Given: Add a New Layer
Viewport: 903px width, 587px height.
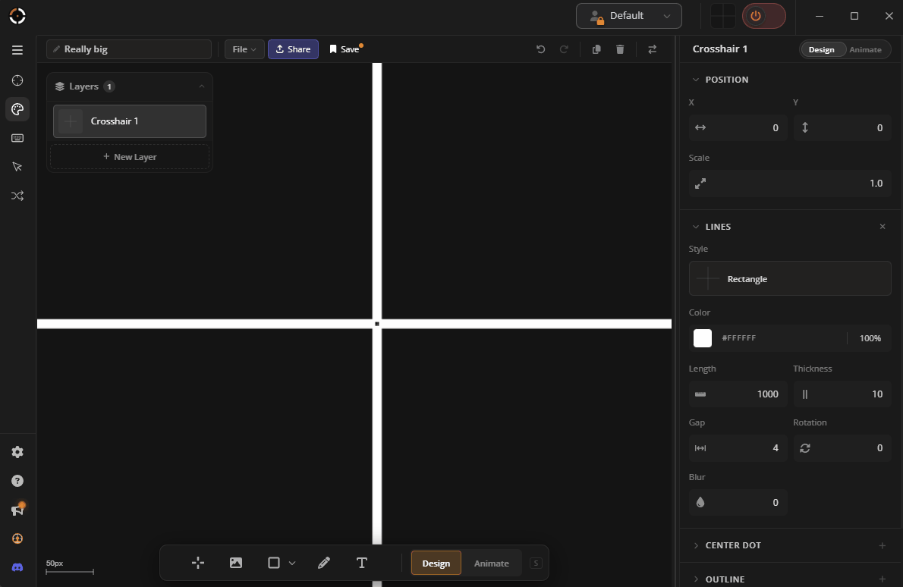Looking at the screenshot, I should 130,156.
